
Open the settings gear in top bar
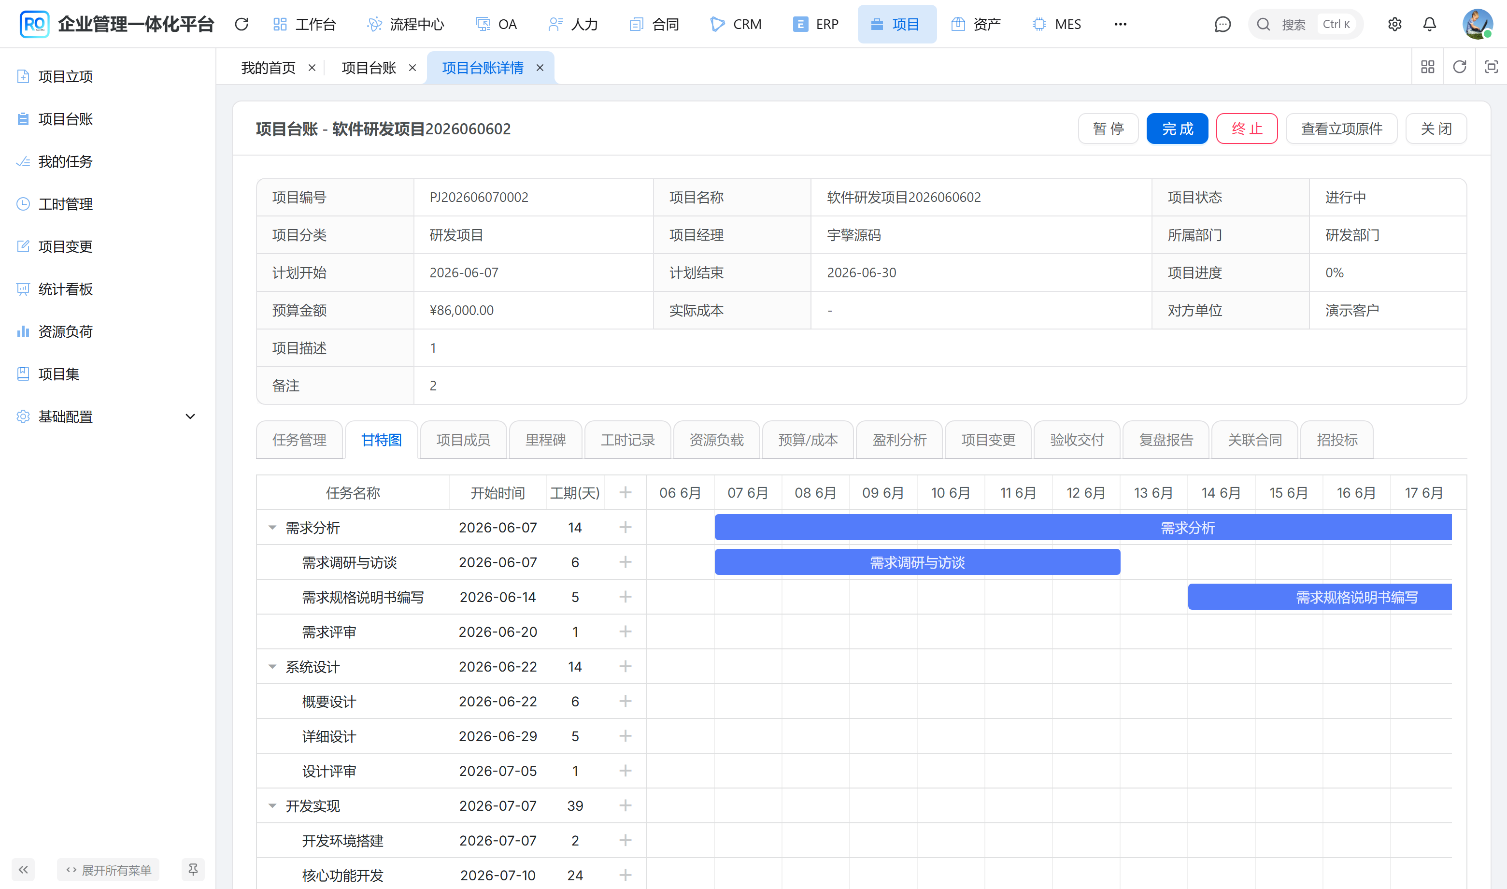[x=1394, y=24]
